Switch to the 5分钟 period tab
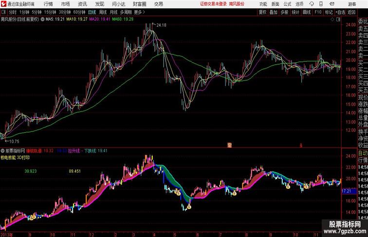 point(37,12)
